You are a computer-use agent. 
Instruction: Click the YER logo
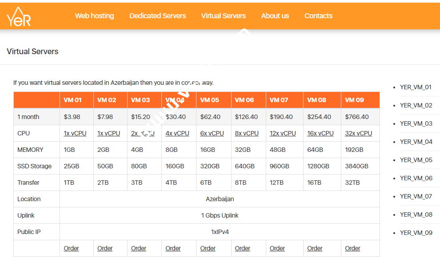coord(19,16)
